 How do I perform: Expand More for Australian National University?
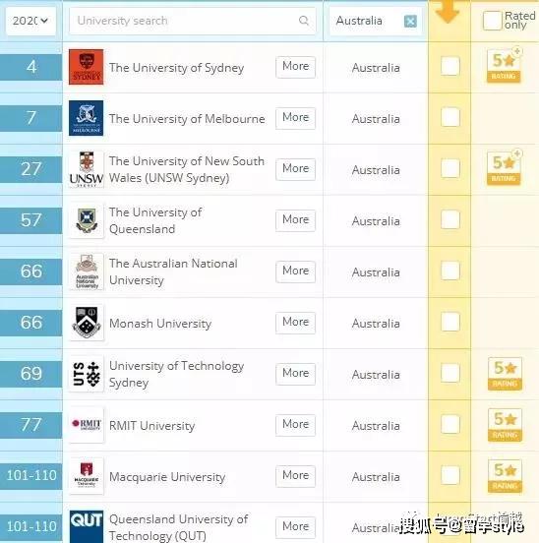coord(295,271)
